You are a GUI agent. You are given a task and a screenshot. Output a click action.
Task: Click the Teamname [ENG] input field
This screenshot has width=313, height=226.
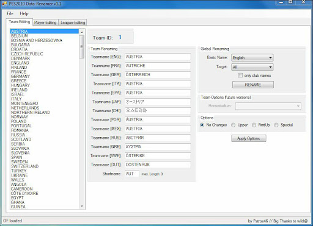(158, 57)
